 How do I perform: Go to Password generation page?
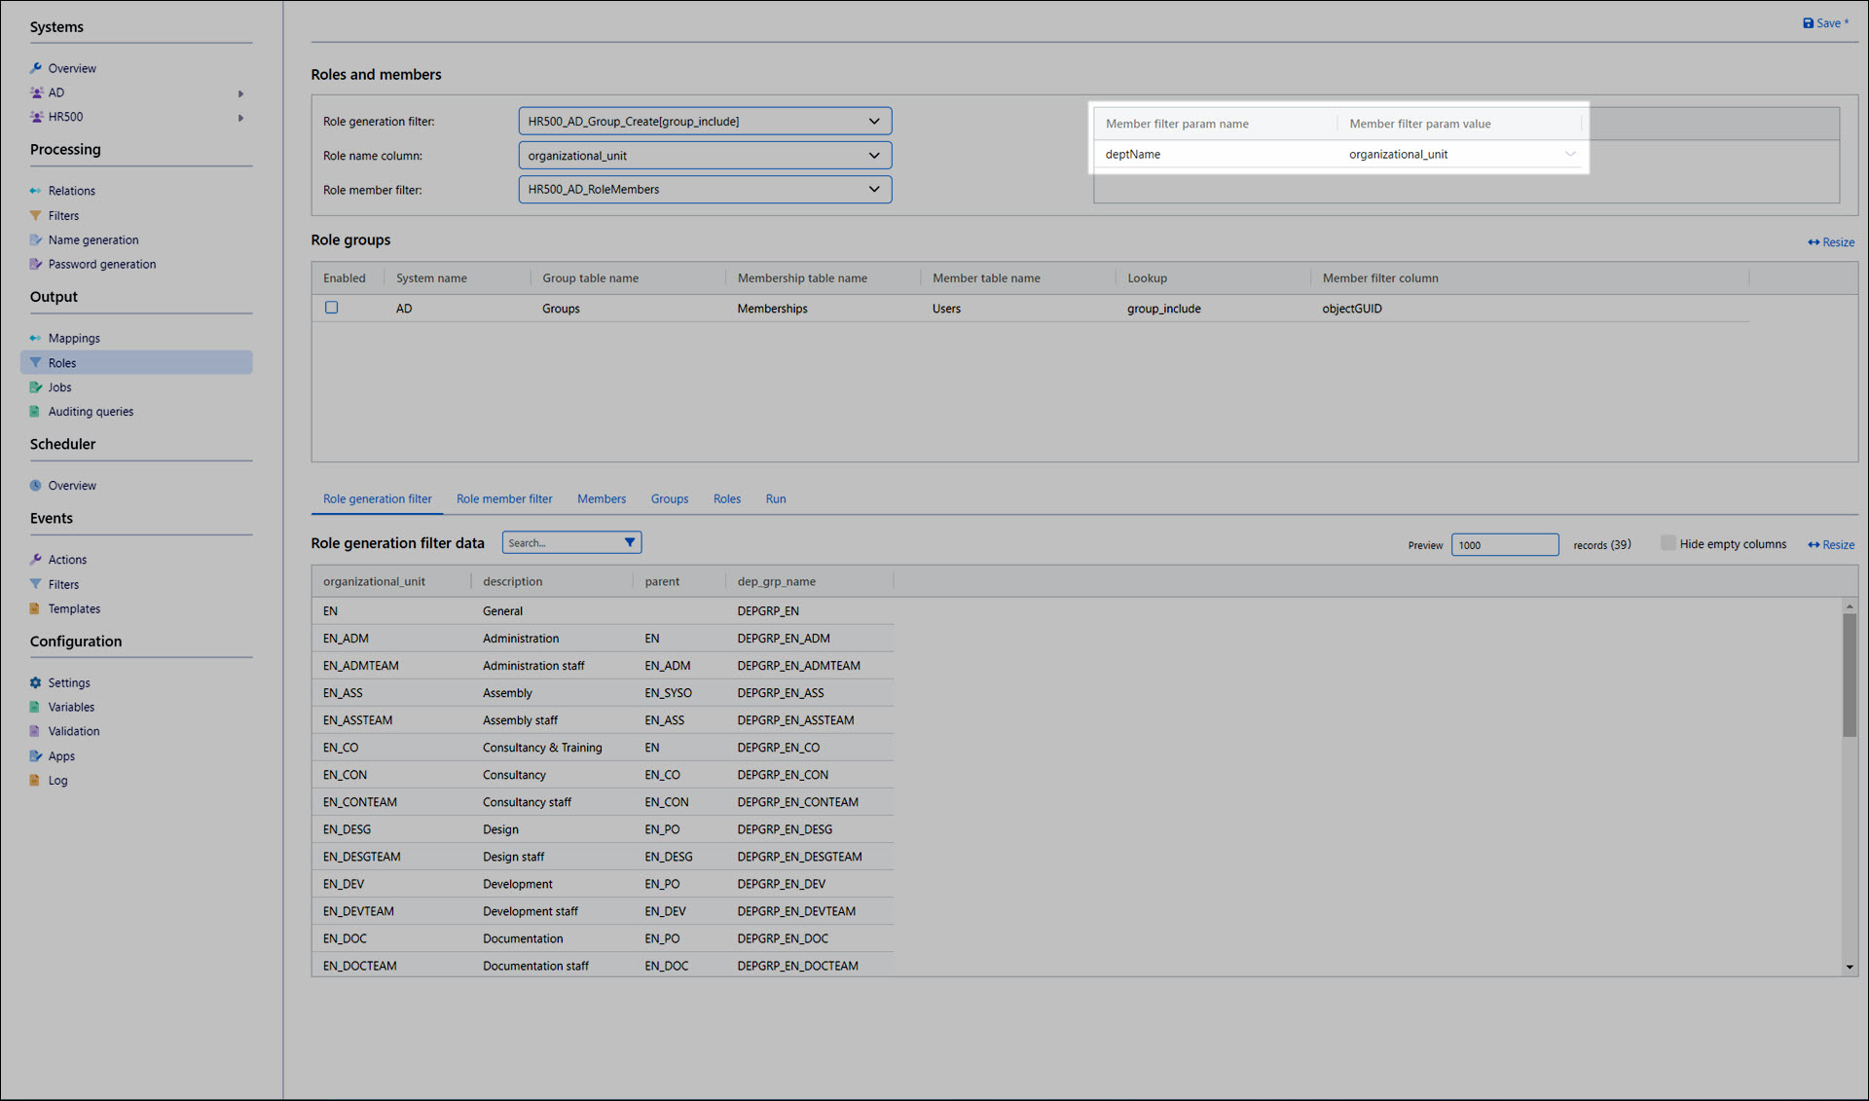pos(101,264)
